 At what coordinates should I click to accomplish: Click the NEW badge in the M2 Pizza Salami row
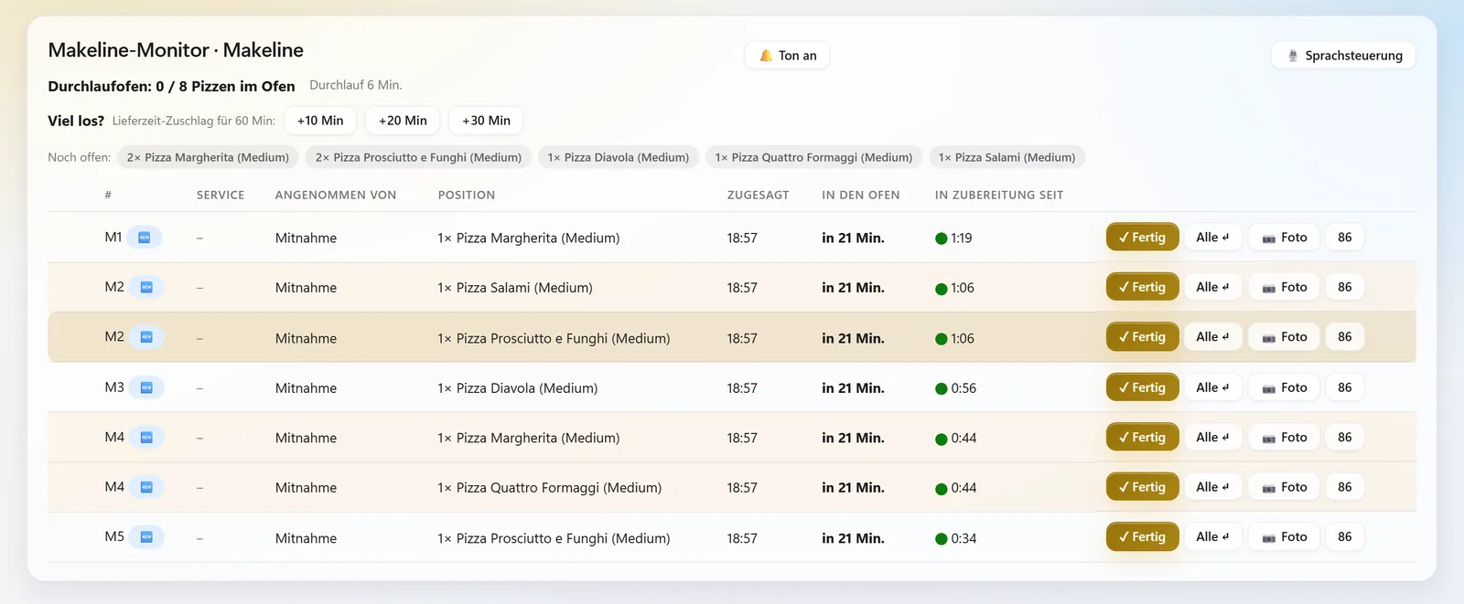tap(146, 287)
